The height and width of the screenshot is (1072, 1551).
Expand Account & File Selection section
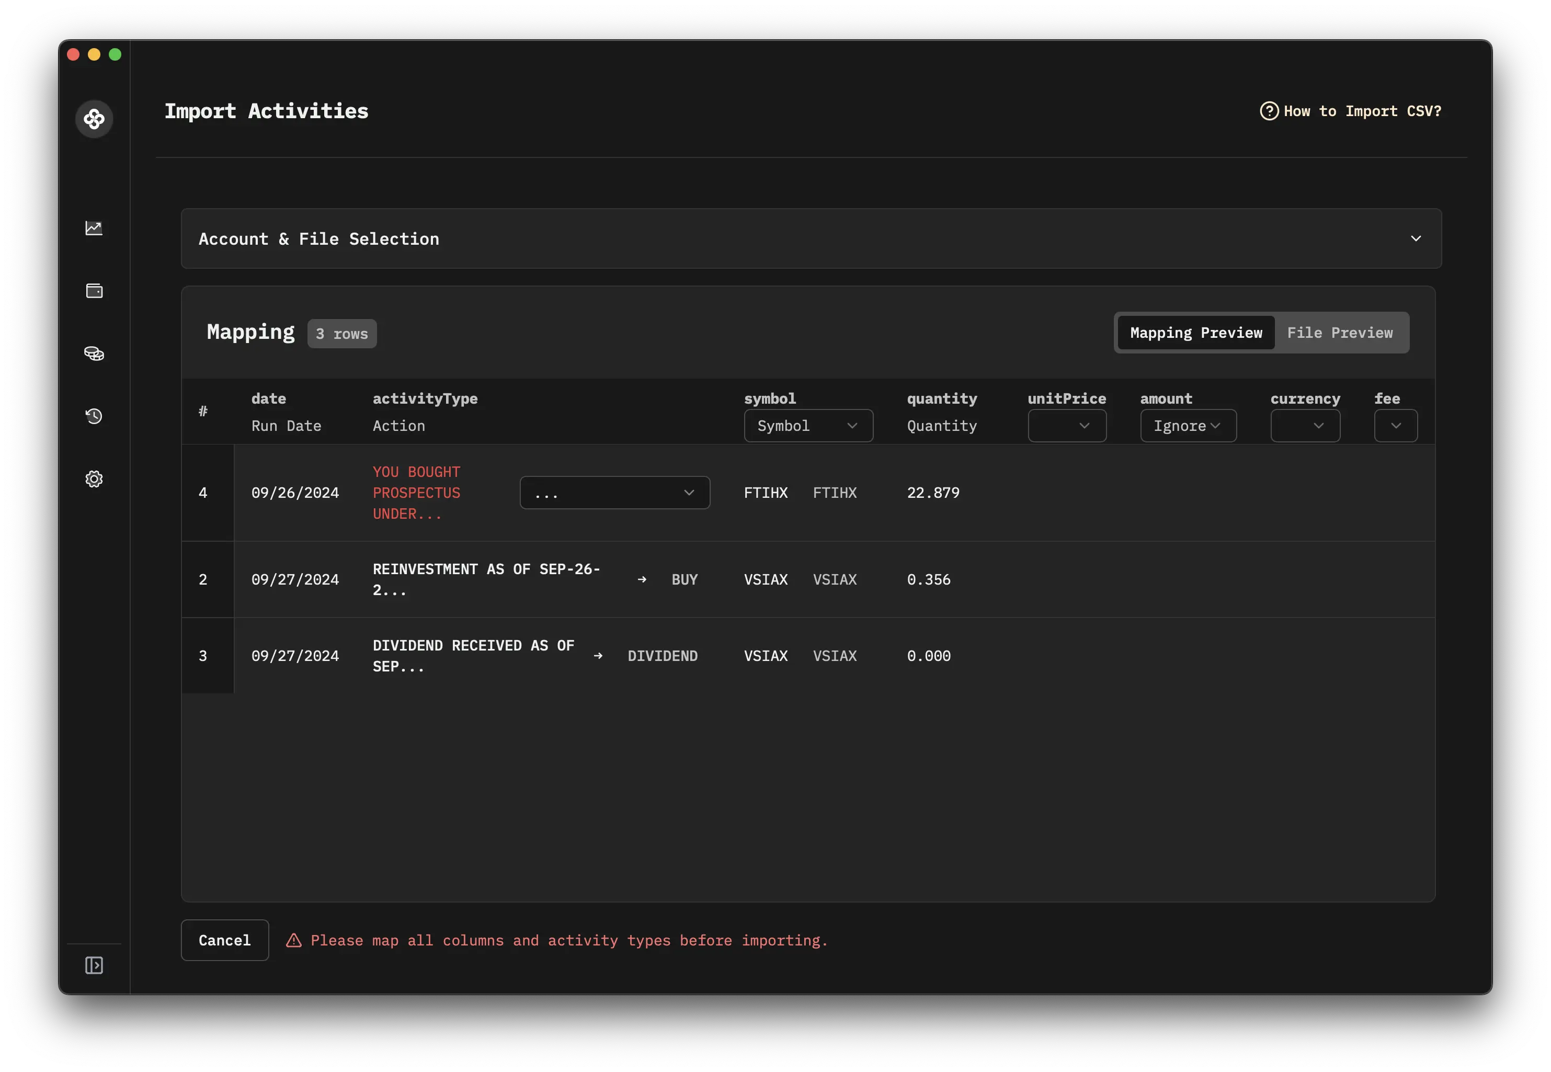tap(811, 238)
